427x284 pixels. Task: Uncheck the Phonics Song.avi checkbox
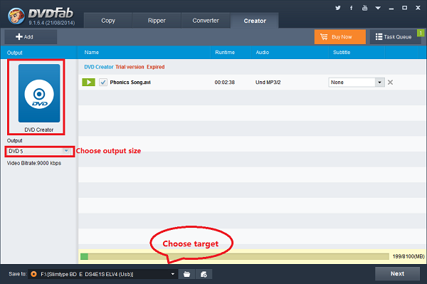[x=103, y=83]
